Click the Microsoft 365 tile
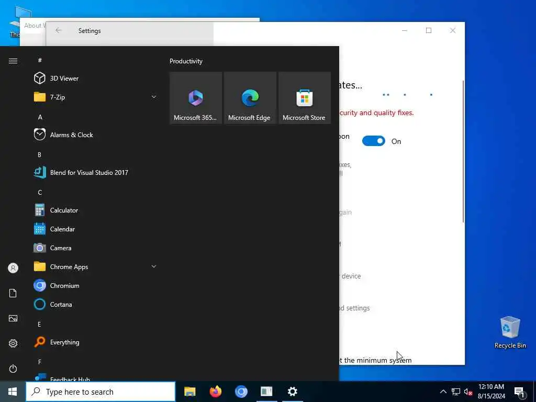 click(196, 98)
